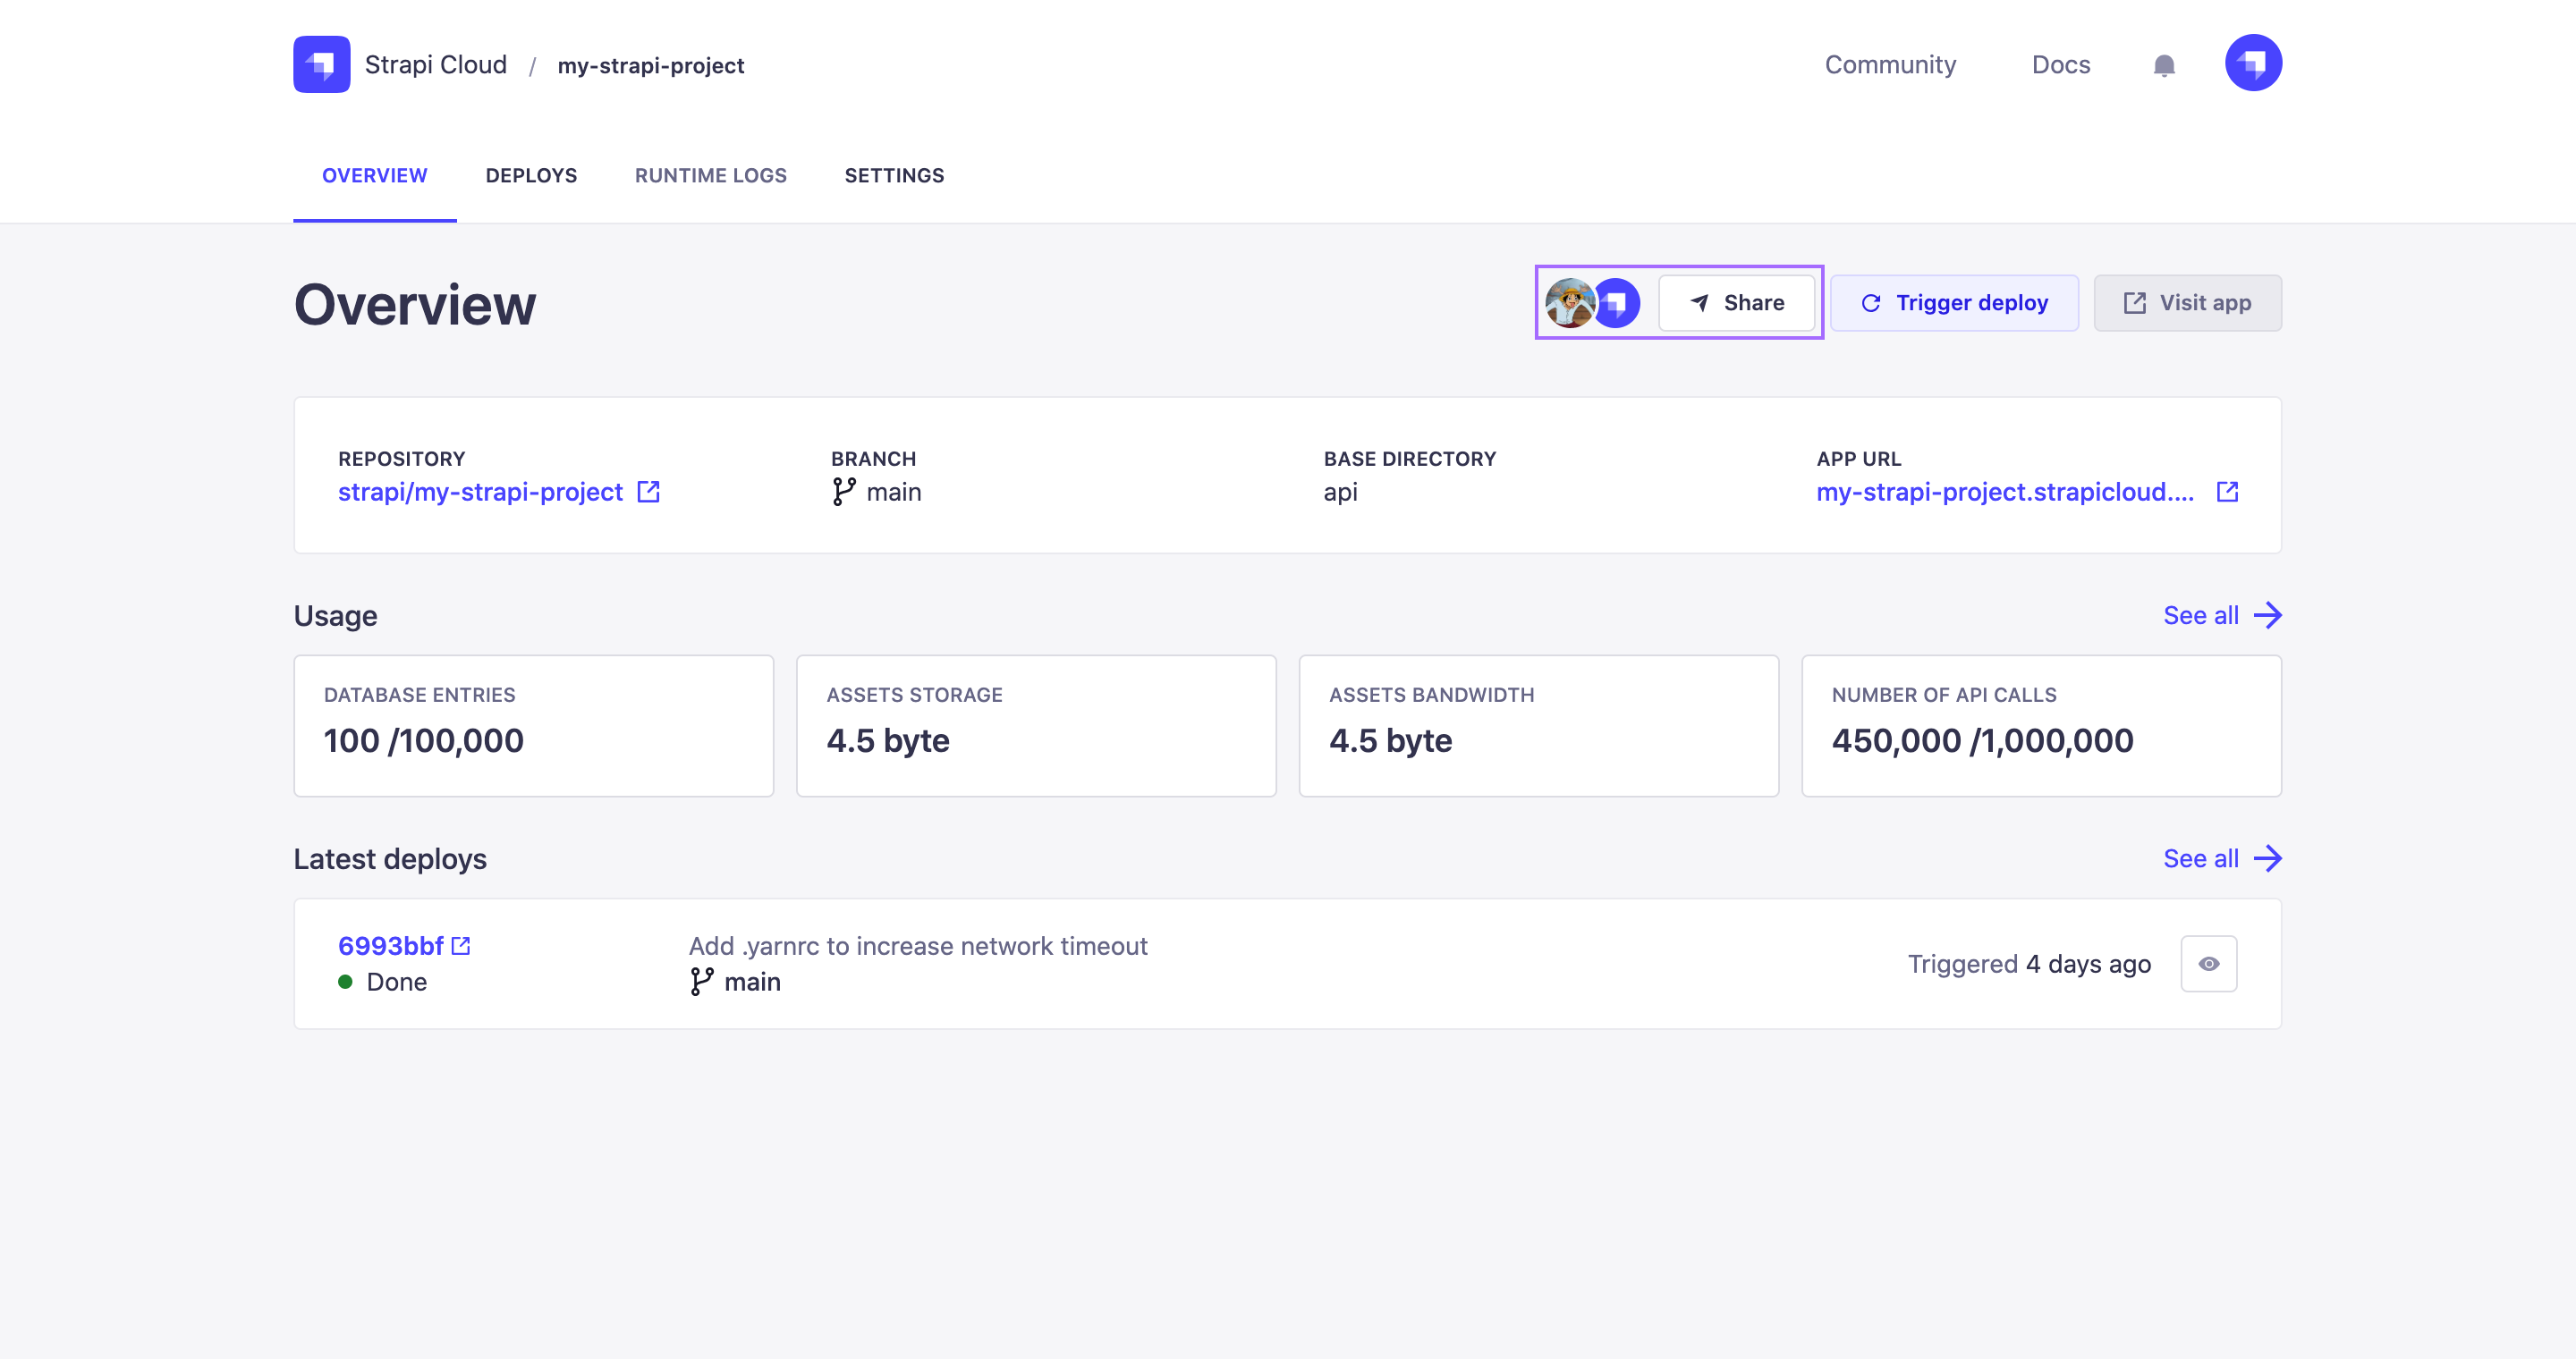Click the Usage See all arrow
This screenshot has width=2576, height=1359.
coord(2267,615)
